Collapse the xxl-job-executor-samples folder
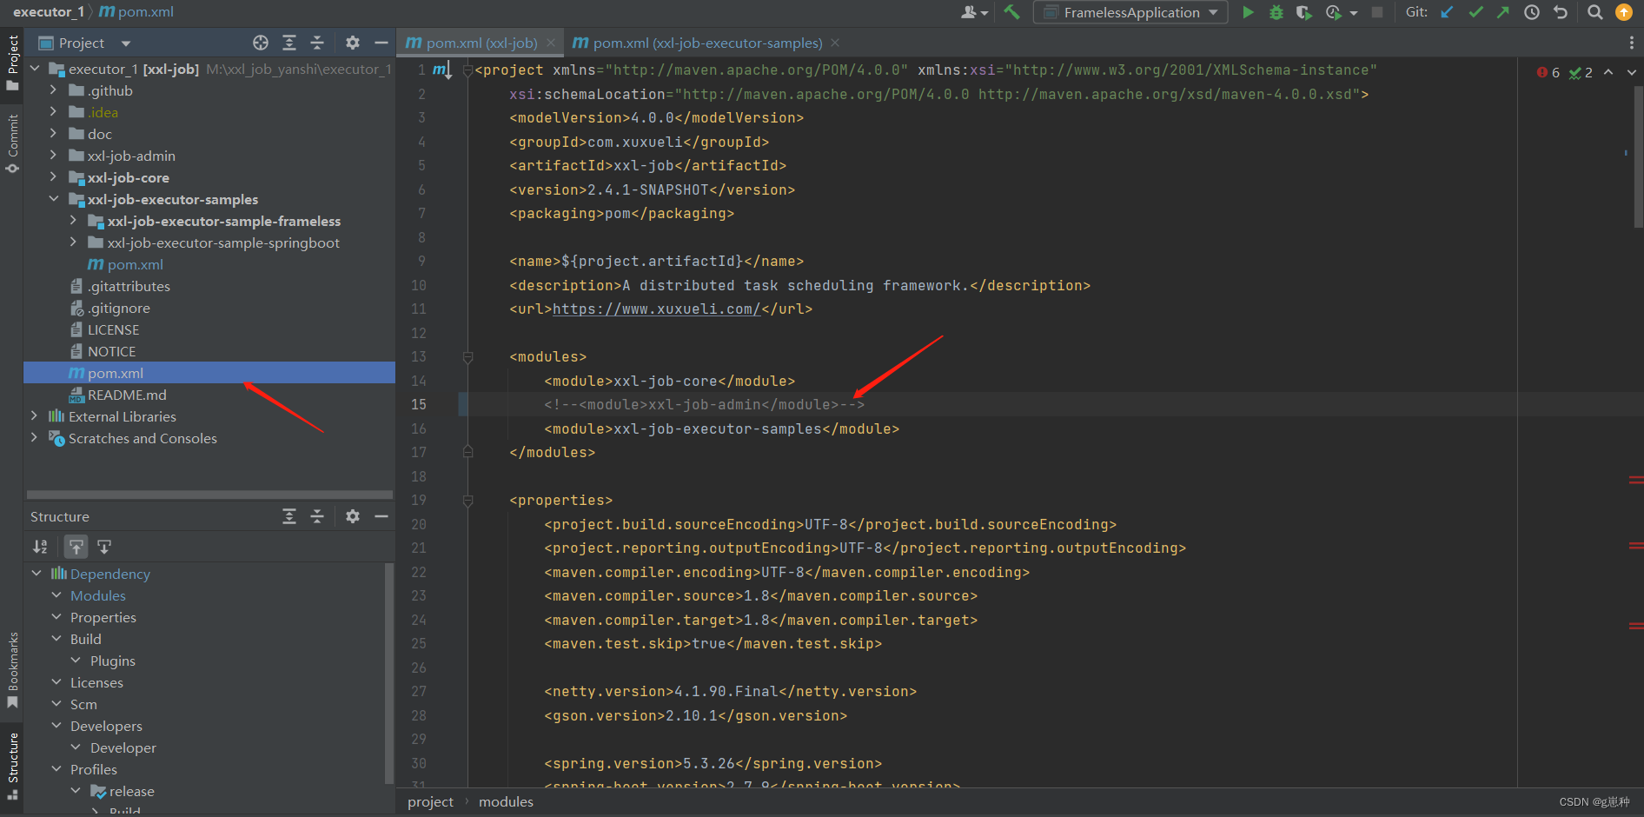The width and height of the screenshot is (1644, 817). [x=53, y=199]
